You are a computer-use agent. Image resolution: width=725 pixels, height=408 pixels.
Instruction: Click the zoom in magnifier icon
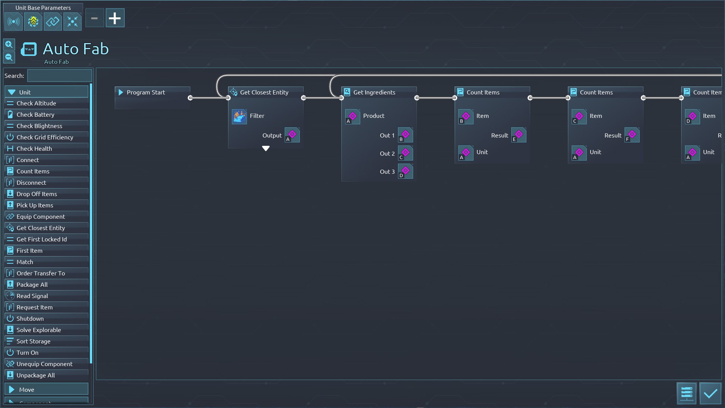[9, 45]
